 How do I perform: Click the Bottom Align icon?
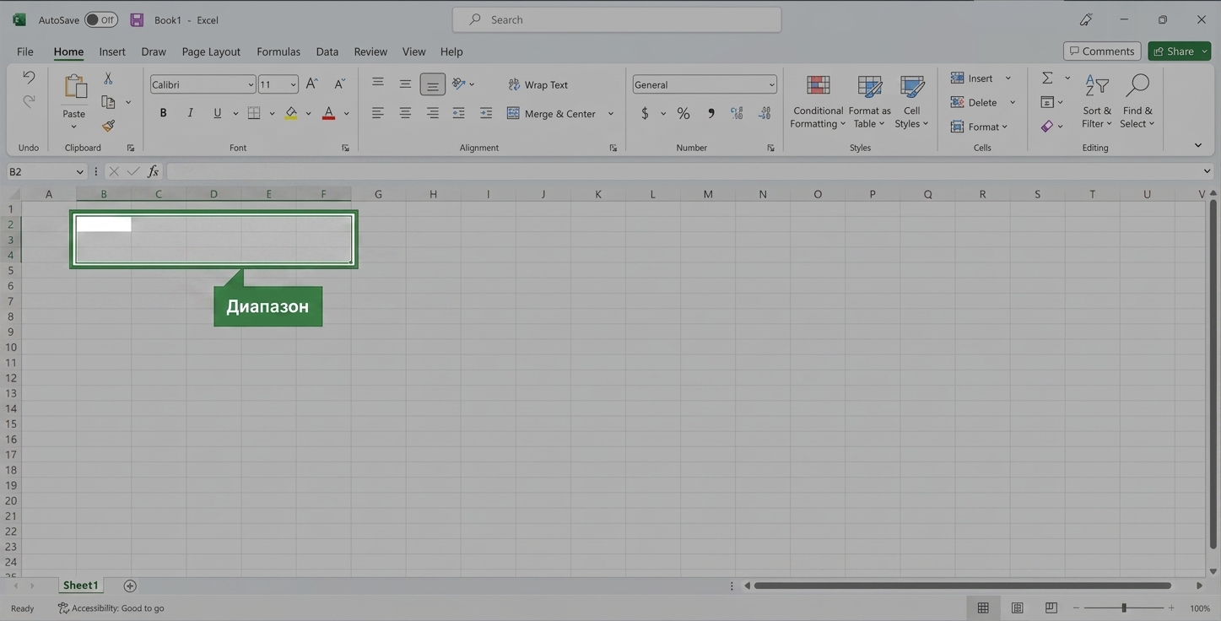pyautogui.click(x=432, y=84)
